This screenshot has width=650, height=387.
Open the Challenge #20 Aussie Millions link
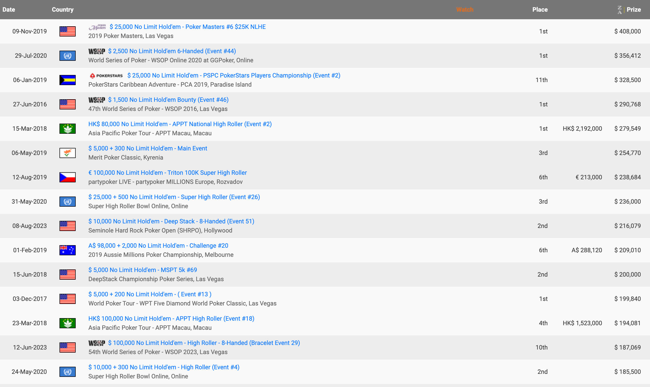158,246
